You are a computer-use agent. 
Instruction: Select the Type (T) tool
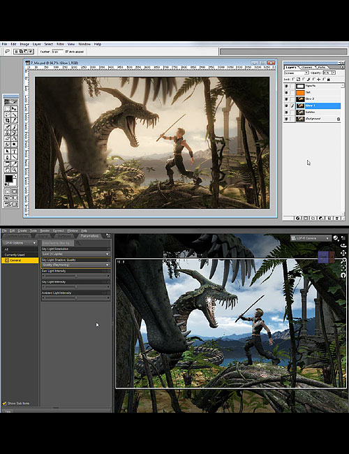pos(14,152)
